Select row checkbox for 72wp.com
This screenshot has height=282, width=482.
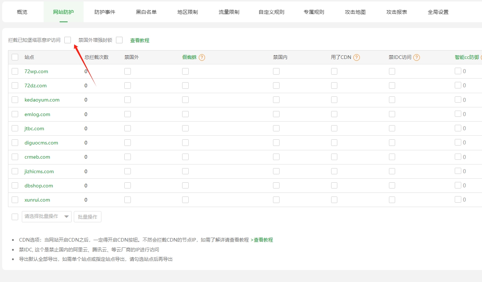tap(15, 71)
